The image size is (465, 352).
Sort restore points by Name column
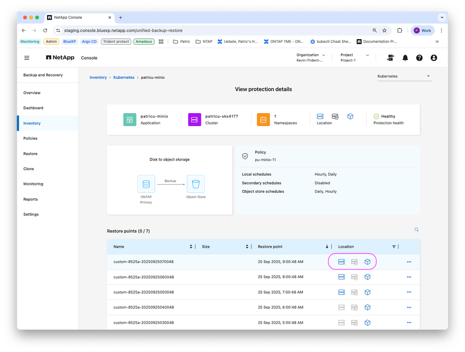(191, 247)
